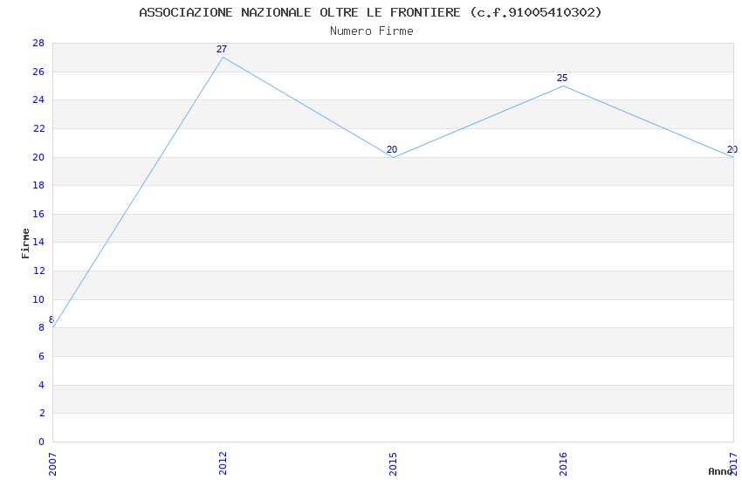Click the y-axis tick value 22

point(38,128)
